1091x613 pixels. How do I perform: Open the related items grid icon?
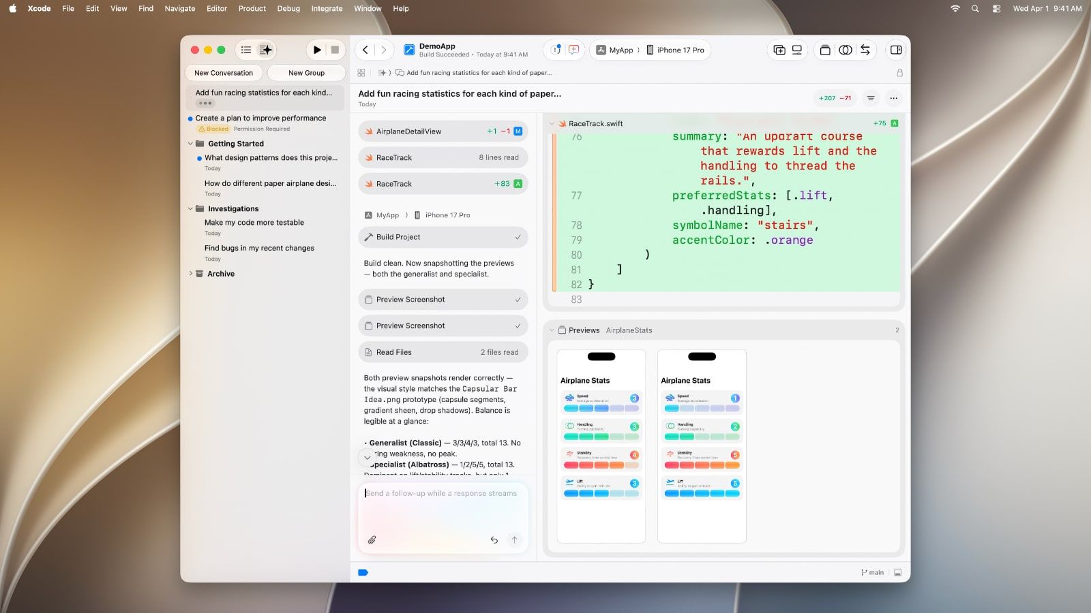click(361, 73)
